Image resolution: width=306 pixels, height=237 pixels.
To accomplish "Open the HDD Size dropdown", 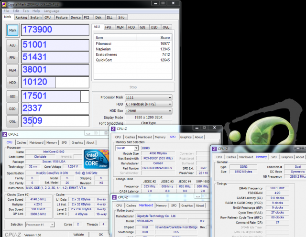I will click(x=149, y=111).
